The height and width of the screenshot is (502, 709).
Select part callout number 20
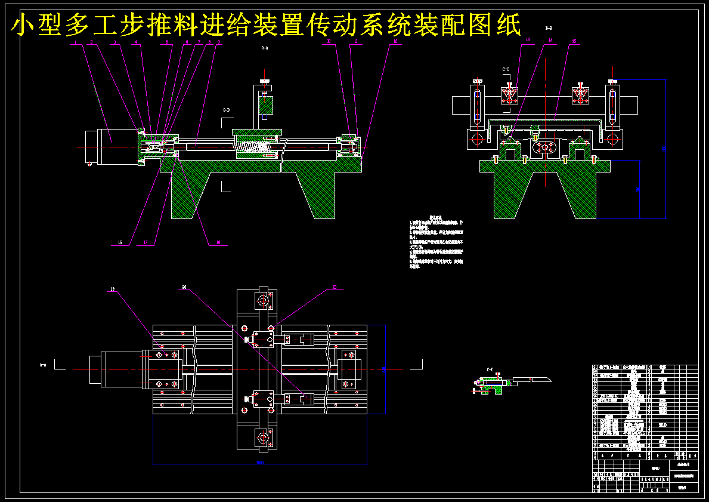click(184, 287)
